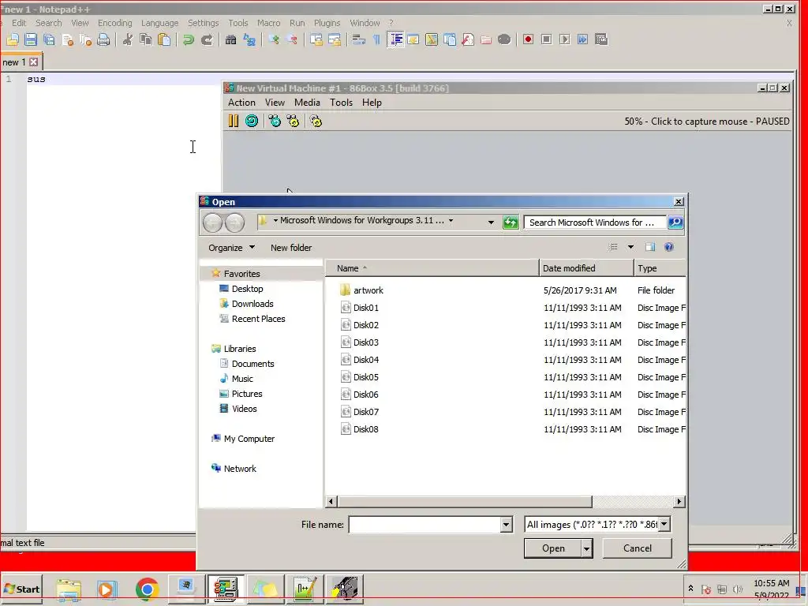Open Notepad++ Plugins menu

(x=327, y=23)
